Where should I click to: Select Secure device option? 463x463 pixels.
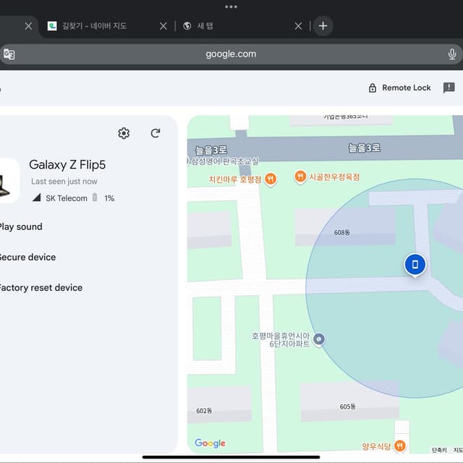(x=27, y=258)
